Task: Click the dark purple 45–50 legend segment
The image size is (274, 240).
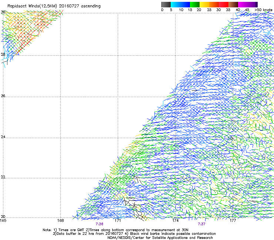Action: pyautogui.click(x=253, y=4)
